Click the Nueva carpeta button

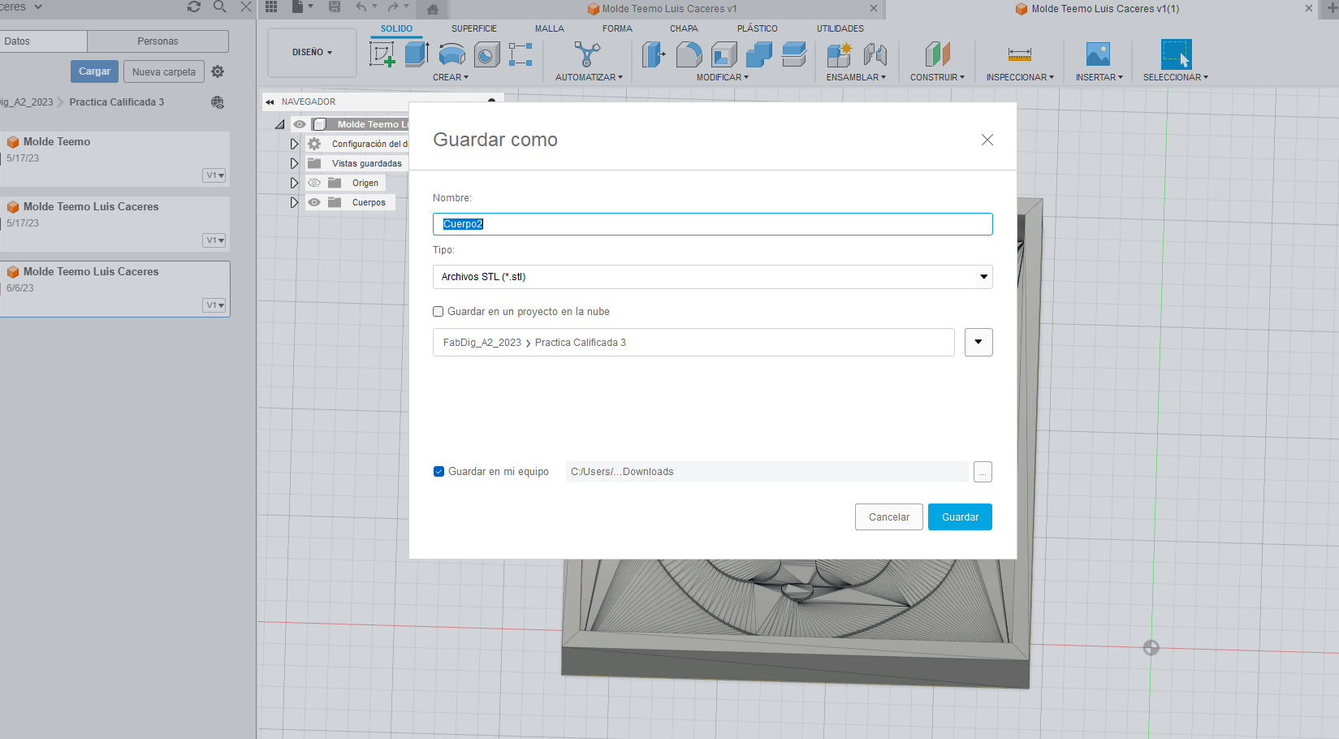(164, 71)
